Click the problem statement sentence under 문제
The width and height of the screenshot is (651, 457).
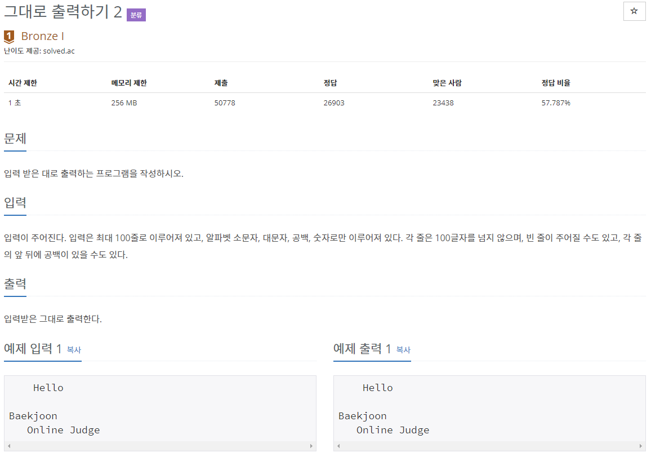[x=94, y=173]
